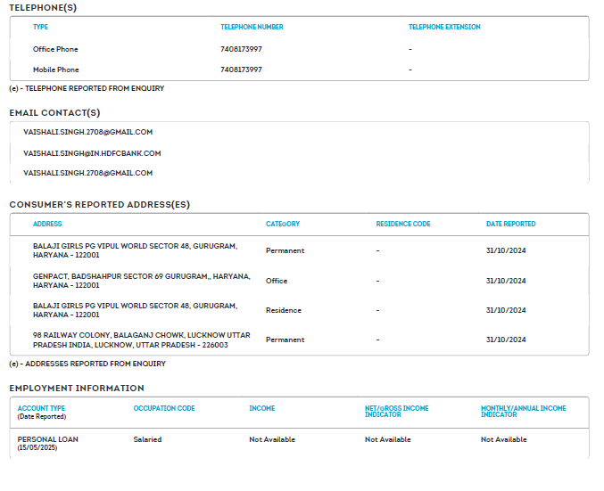This screenshot has height=491, width=604.
Task: Click the HDFC Bank email address
Action: (92, 153)
